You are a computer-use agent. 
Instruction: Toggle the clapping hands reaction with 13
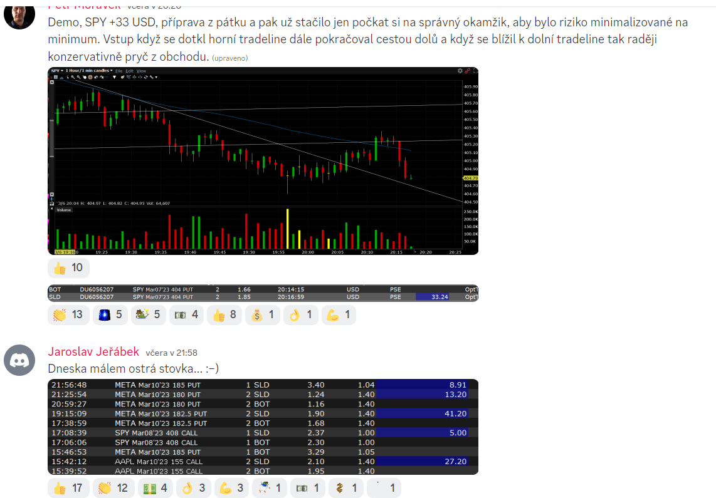68,314
